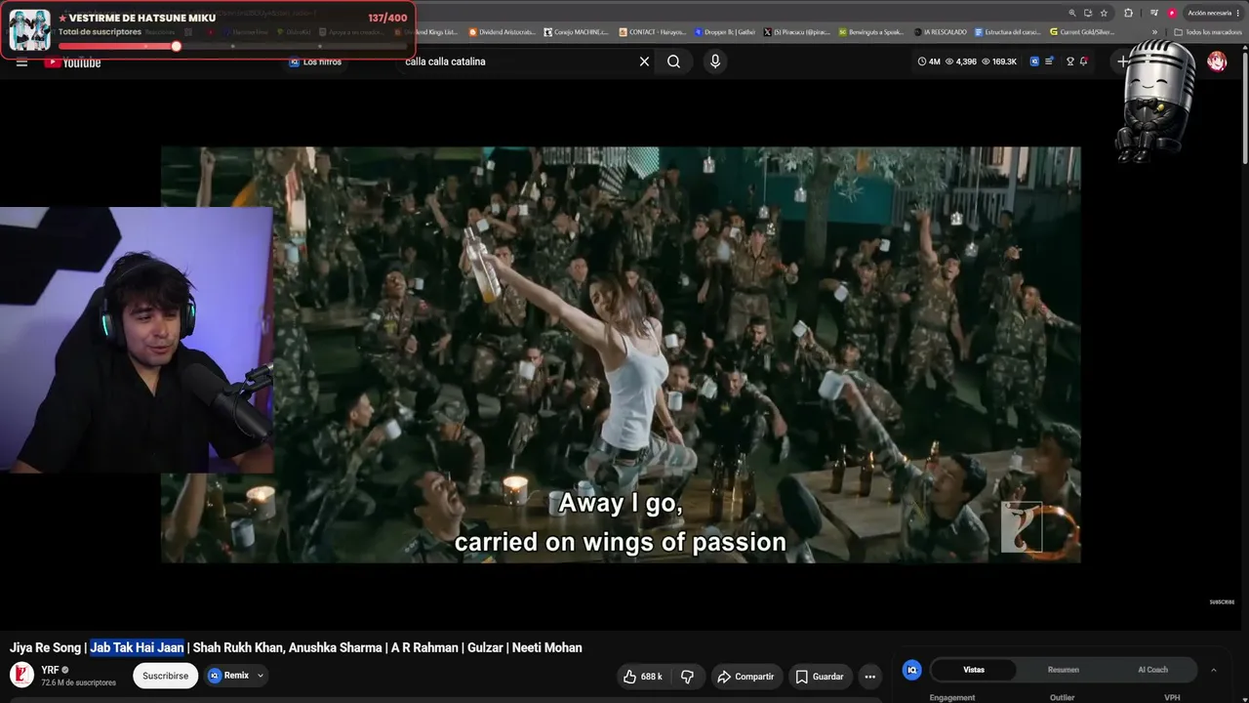Open Chrome media controls icon
Viewport: 1249px width, 703px height.
tap(1154, 13)
